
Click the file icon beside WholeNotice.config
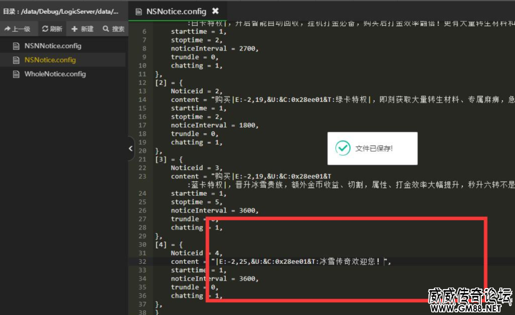point(16,74)
